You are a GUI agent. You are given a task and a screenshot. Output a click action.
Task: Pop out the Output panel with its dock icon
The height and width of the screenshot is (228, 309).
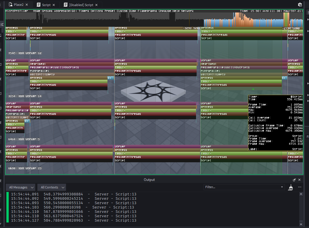[x=294, y=180]
